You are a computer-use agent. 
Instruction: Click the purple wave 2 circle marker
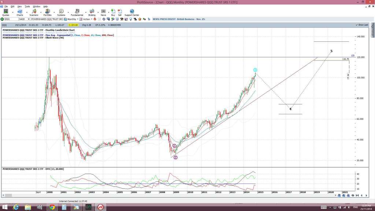point(175,158)
